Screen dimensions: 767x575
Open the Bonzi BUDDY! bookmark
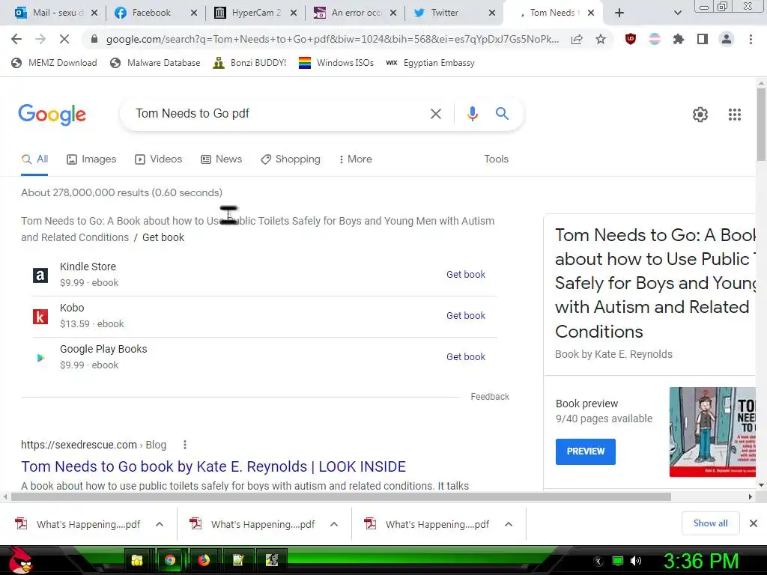[249, 63]
